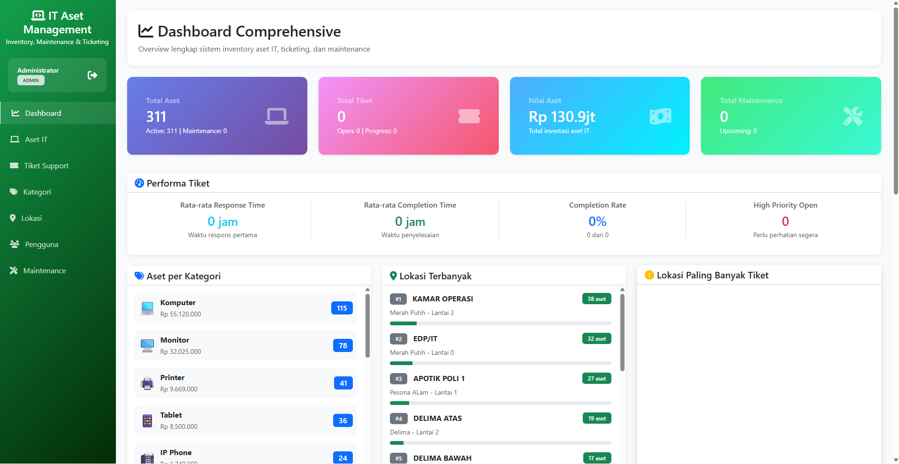Click the 38 aset badge for KAMAR OPERASI
The width and height of the screenshot is (899, 464).
pyautogui.click(x=596, y=299)
